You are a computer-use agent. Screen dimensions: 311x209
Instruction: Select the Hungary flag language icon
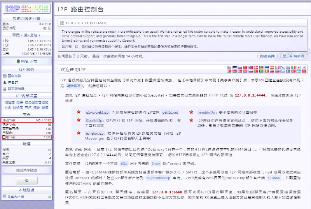[234, 71]
